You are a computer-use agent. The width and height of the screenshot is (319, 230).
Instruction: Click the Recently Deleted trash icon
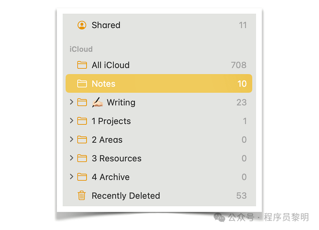pos(82,196)
